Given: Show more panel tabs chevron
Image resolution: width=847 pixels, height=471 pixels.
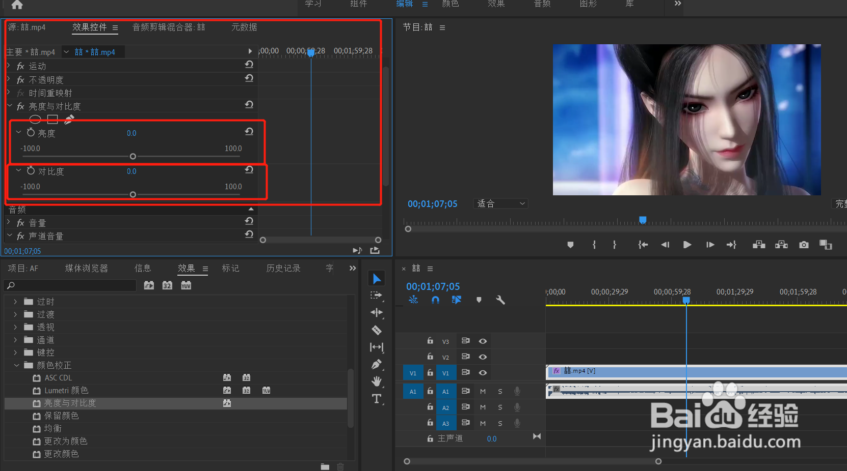Looking at the screenshot, I should click(x=353, y=268).
